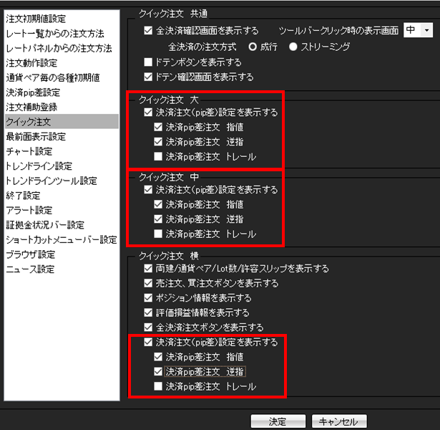Toggle ドテン確認画面を表示する checkbox
Image resolution: width=440 pixels, height=430 pixels.
pos(148,77)
